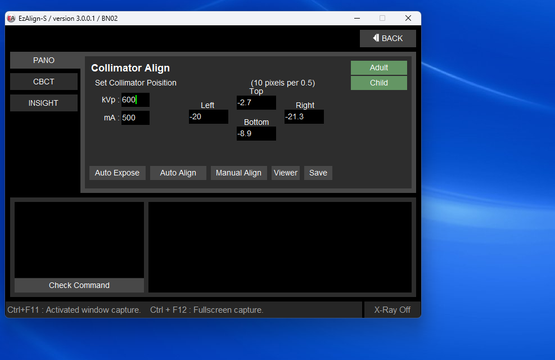This screenshot has height=360, width=555.
Task: Switch to the PANO tab
Action: (44, 60)
